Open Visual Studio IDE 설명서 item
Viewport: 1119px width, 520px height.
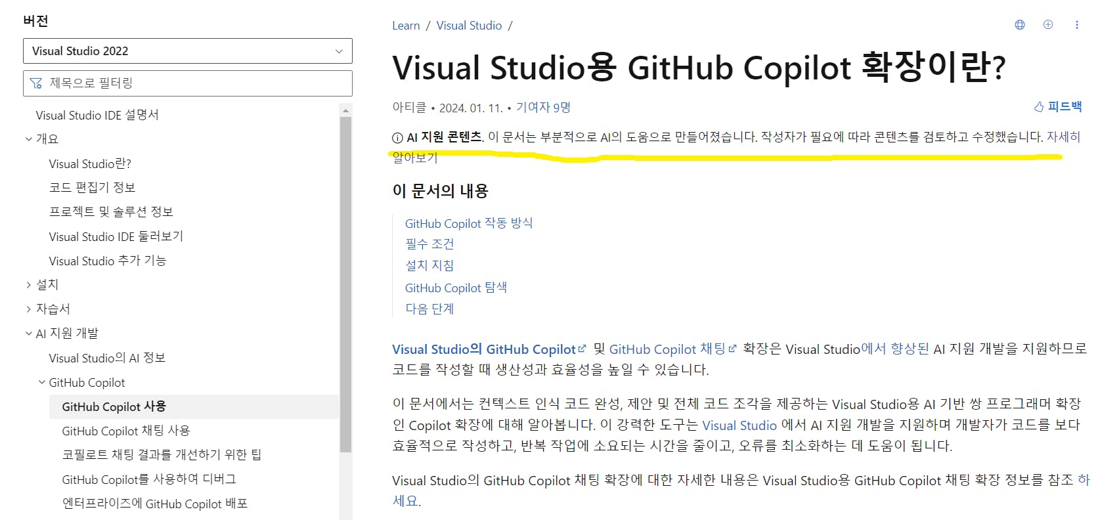pos(97,115)
